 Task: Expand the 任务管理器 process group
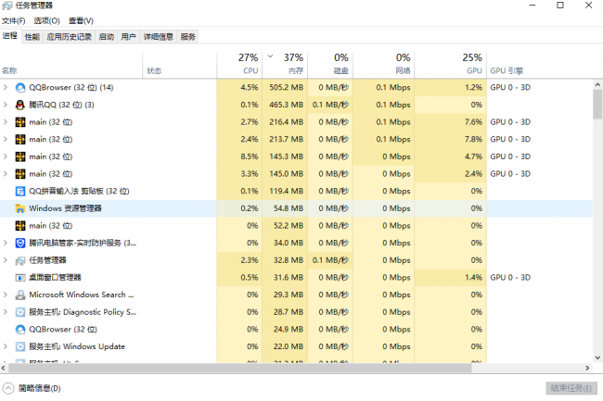pyautogui.click(x=6, y=260)
